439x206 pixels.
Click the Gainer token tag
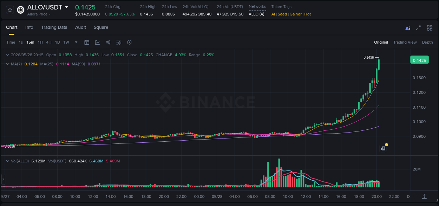(296, 14)
